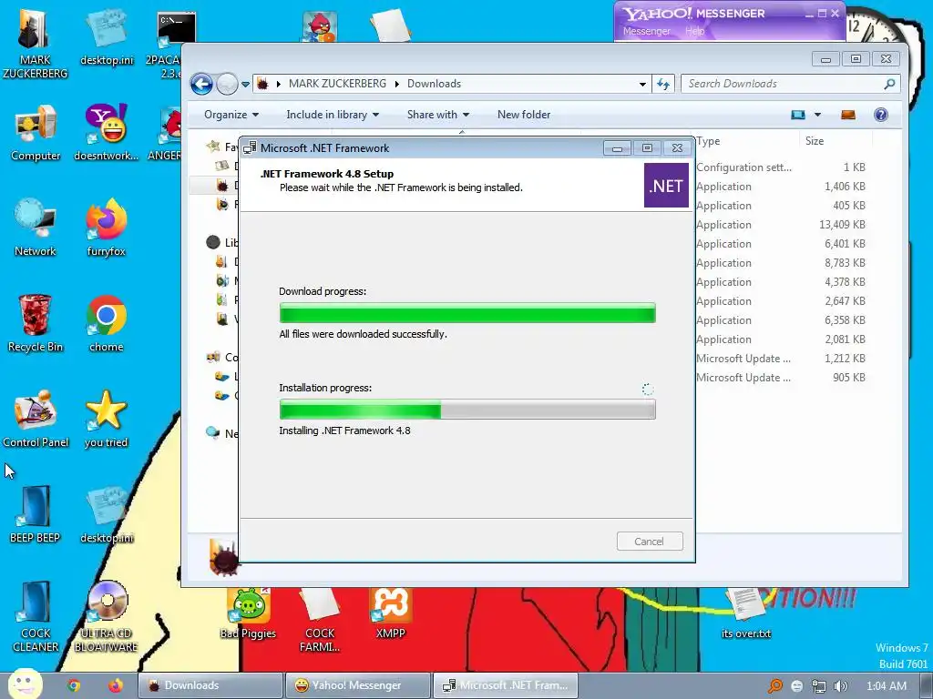
Task: Click the clock showing 1:04 AM
Action: 886,686
